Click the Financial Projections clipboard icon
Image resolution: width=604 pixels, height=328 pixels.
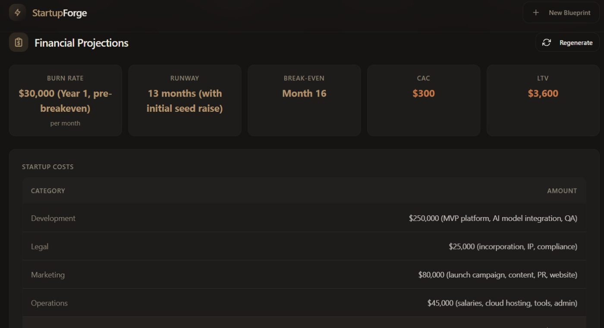point(19,42)
